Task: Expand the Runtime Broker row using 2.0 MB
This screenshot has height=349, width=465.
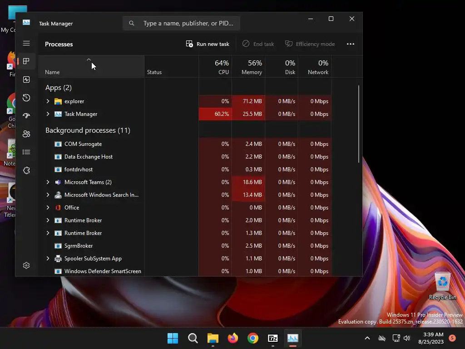Action: coord(48,220)
